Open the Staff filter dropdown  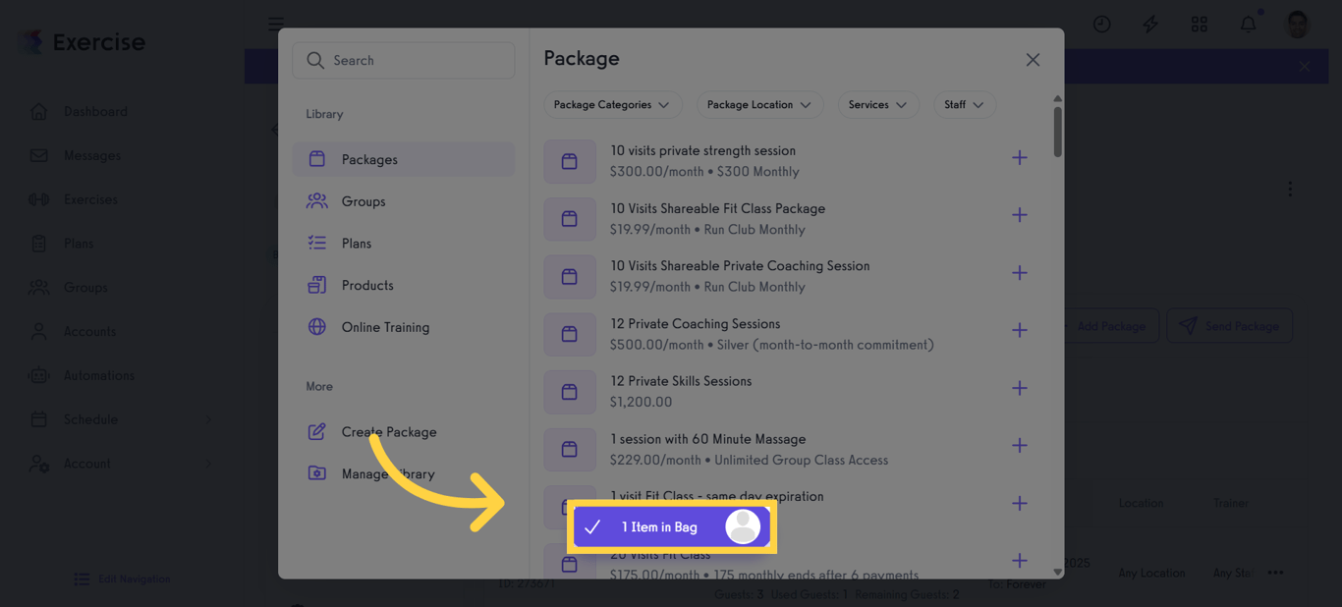point(964,105)
